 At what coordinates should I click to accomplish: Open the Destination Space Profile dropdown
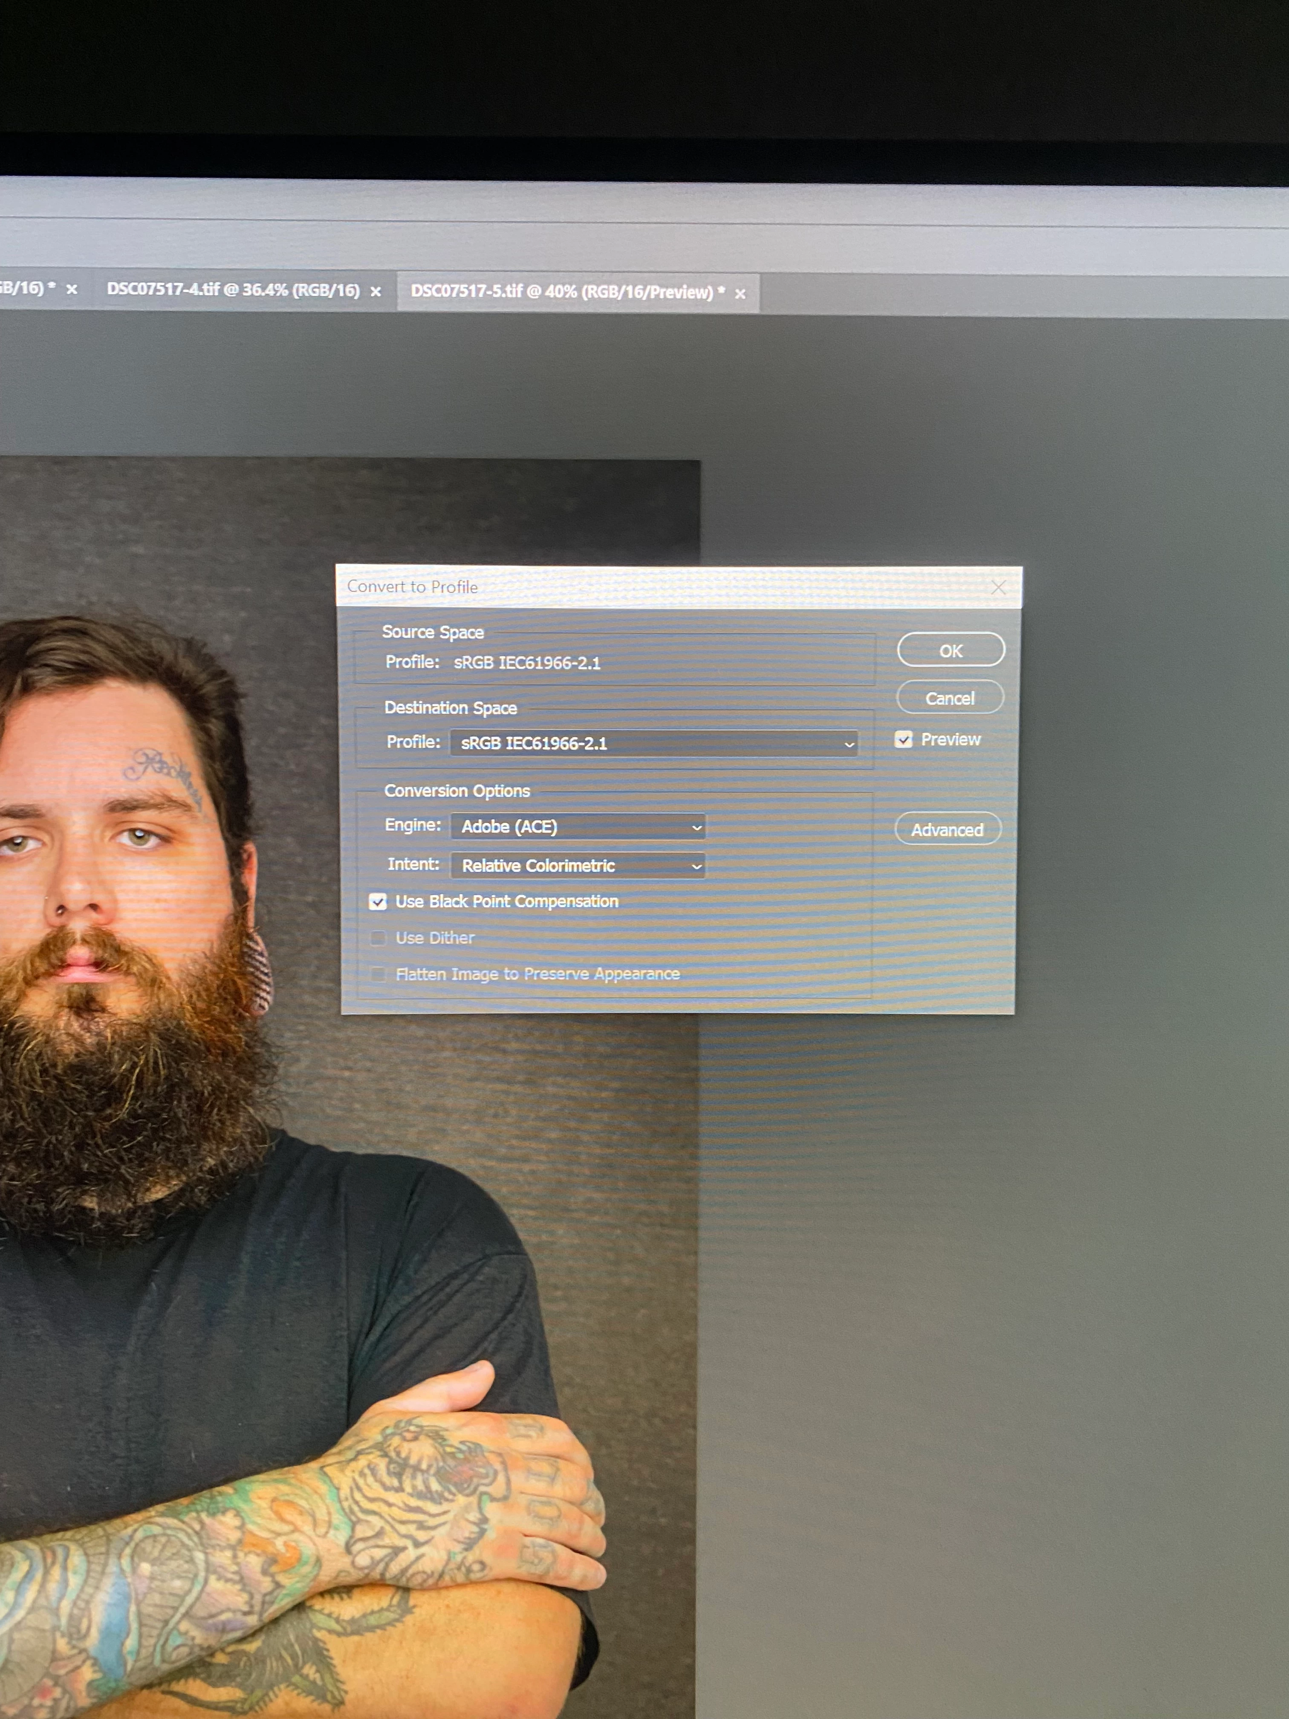653,743
